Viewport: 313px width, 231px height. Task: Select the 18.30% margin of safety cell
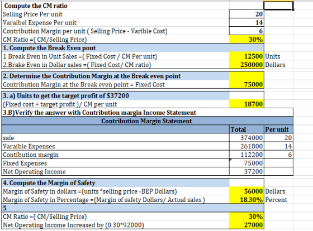[246, 200]
